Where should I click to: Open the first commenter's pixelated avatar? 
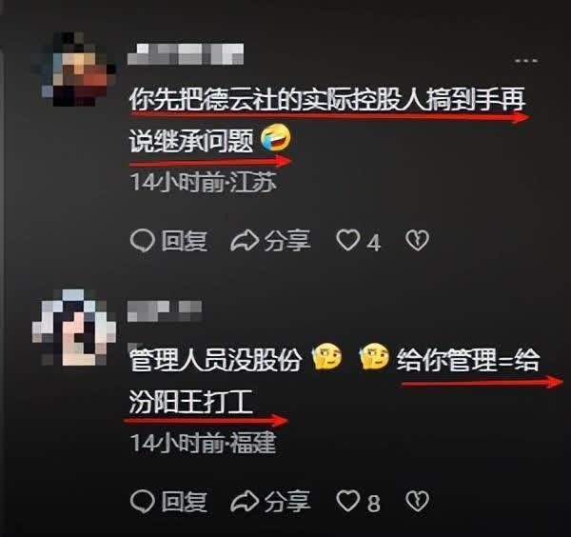(74, 70)
